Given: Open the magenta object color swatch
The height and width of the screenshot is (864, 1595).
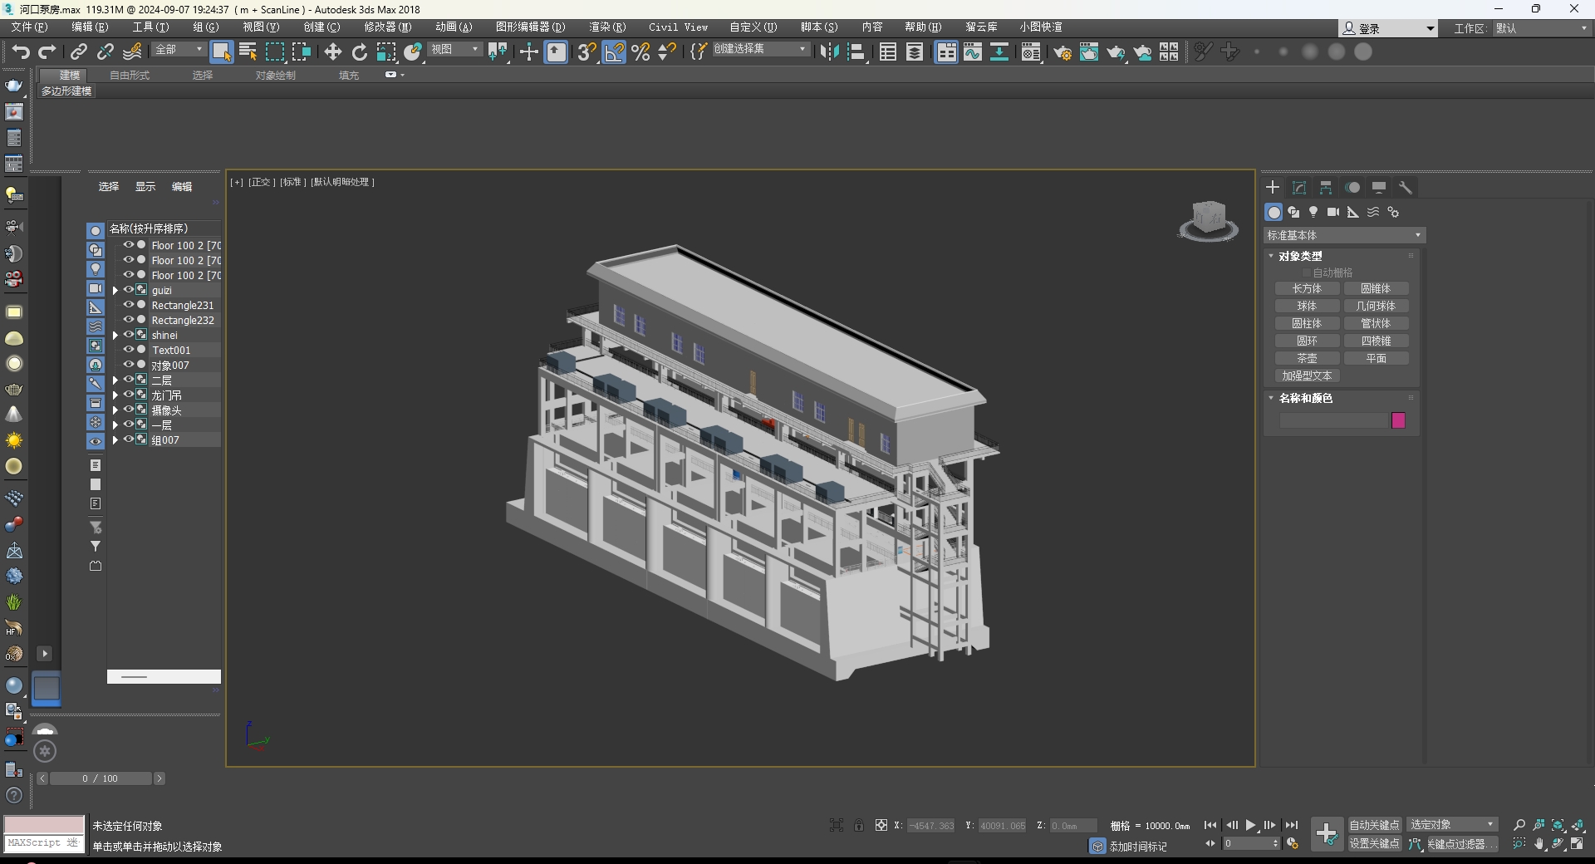Looking at the screenshot, I should (x=1398, y=420).
